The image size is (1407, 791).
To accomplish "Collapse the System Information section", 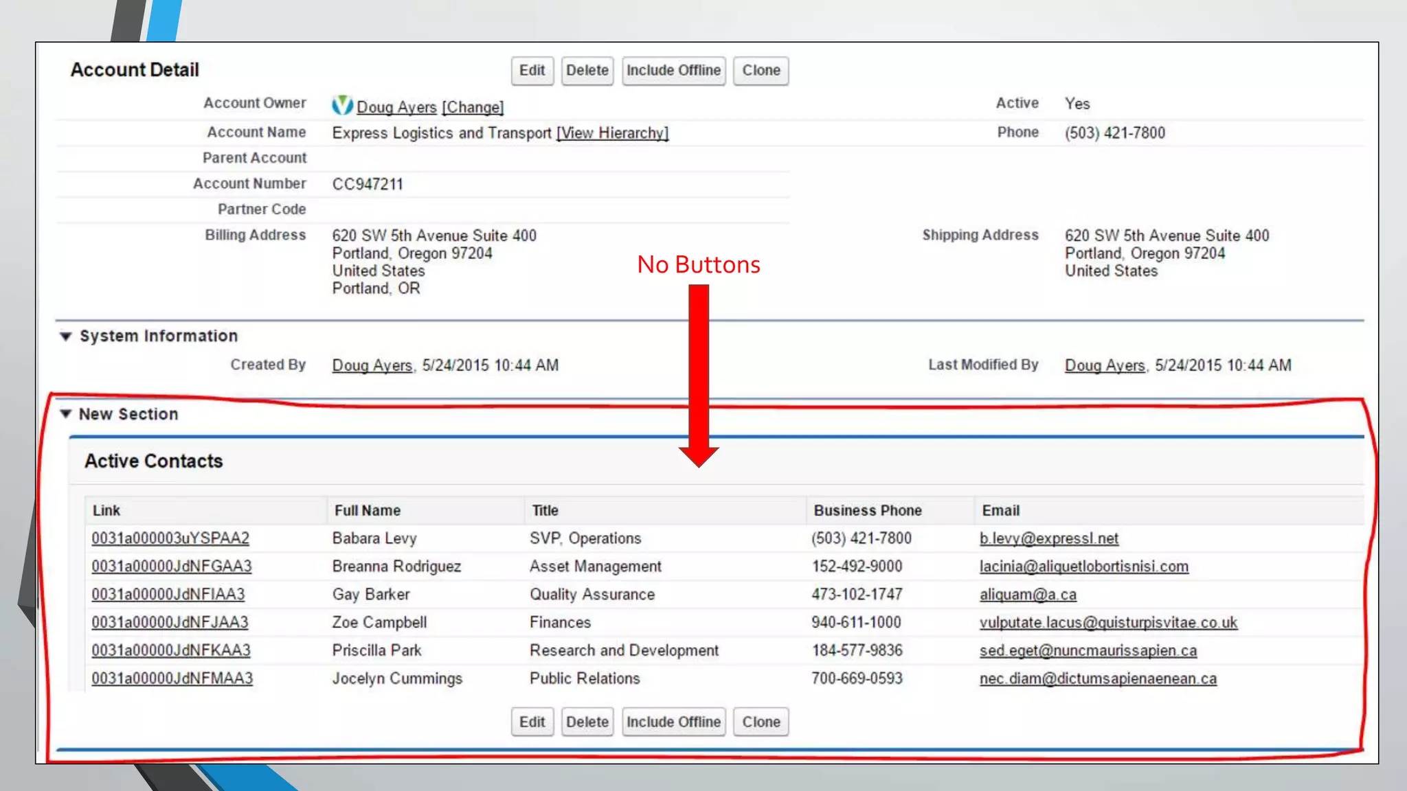I will [x=66, y=336].
